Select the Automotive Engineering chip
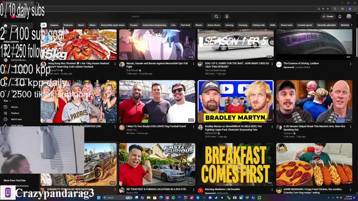358x201 pixels. click(154, 25)
